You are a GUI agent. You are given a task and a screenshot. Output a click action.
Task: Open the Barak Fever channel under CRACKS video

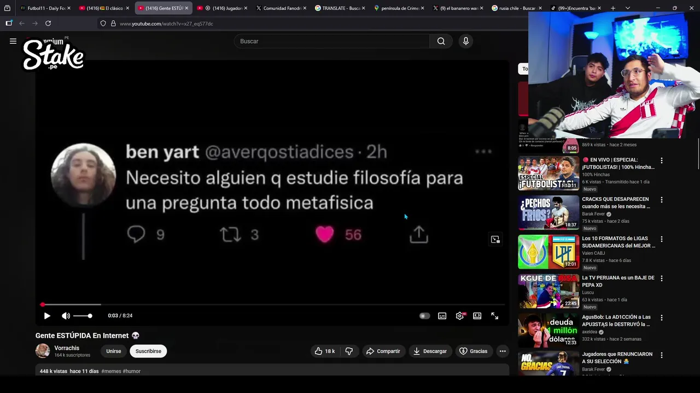(593, 214)
